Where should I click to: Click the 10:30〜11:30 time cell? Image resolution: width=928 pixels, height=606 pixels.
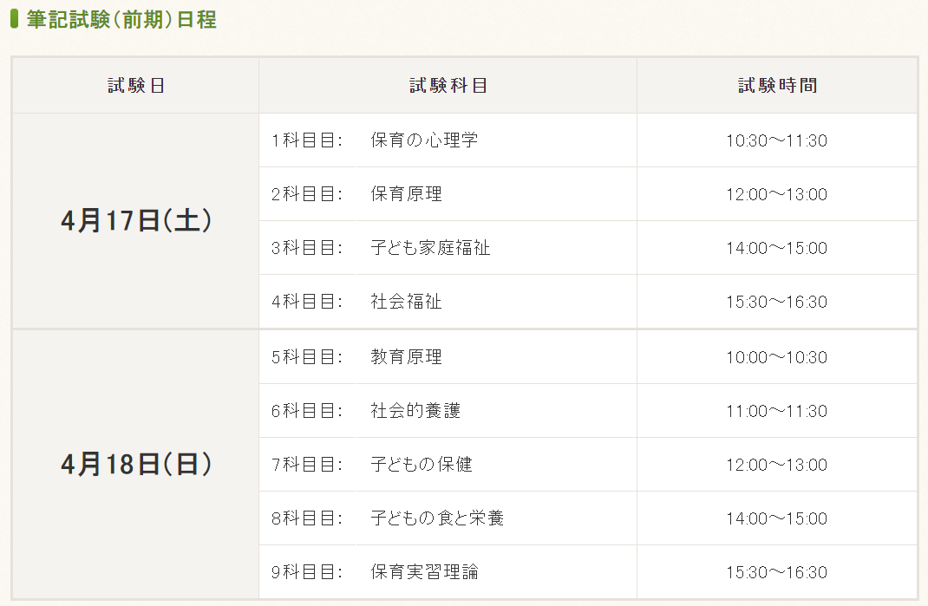click(x=777, y=140)
